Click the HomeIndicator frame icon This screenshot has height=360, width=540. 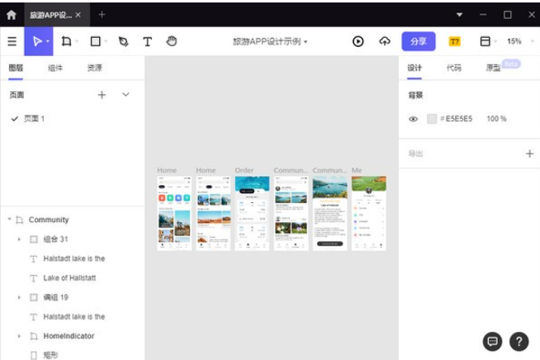[34, 336]
